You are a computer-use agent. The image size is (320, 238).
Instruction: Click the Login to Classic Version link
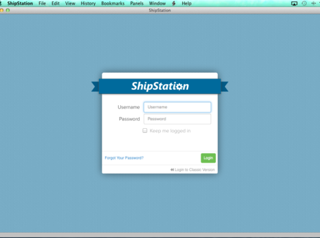(x=195, y=170)
